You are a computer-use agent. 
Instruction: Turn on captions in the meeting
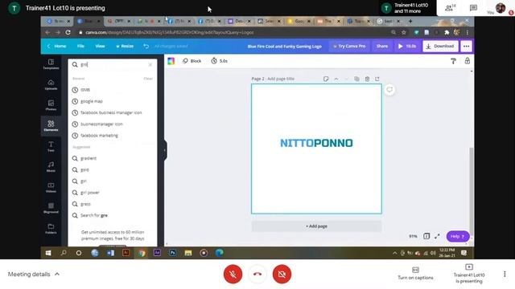pyautogui.click(x=415, y=274)
